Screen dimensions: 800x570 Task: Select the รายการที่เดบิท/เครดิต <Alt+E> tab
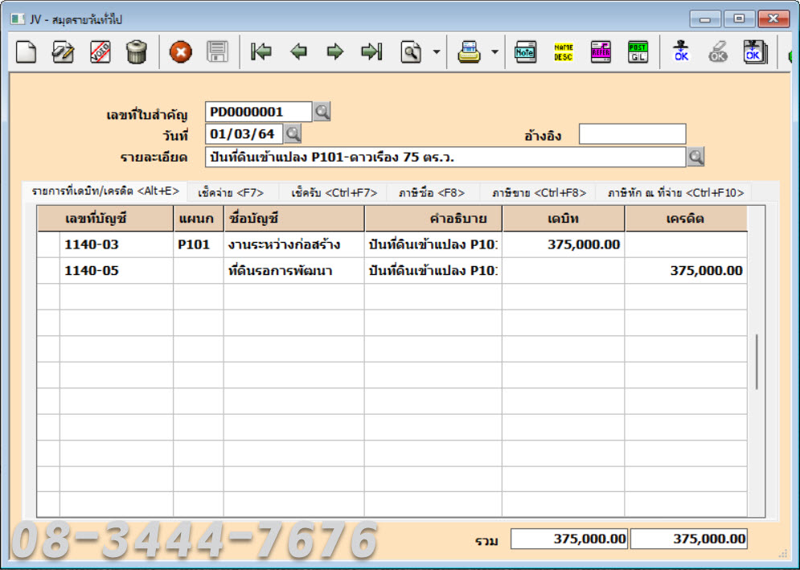click(105, 191)
